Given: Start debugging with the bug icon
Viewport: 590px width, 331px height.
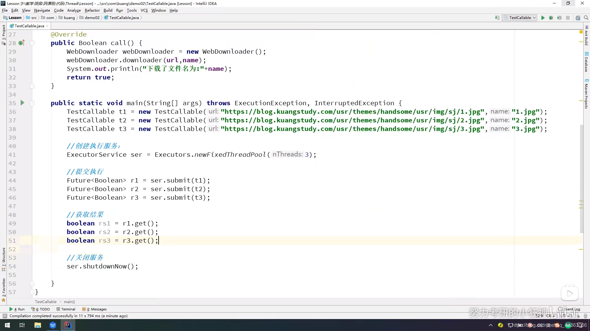Looking at the screenshot, I should [x=551, y=18].
